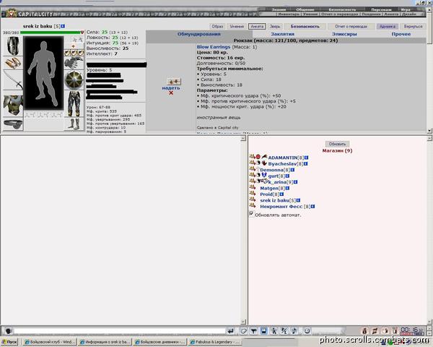The width and height of the screenshot is (433, 347).
Task: Click the clock icon in chat toolbar
Action: pyautogui.click(x=307, y=330)
